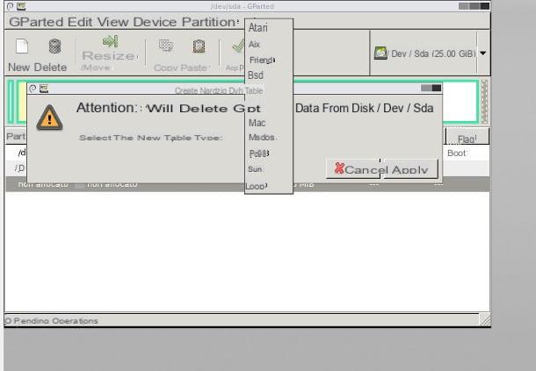
Task: Click the Boot flag cell
Action: click(x=457, y=153)
